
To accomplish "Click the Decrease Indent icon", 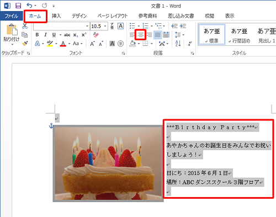I will (x=174, y=26).
